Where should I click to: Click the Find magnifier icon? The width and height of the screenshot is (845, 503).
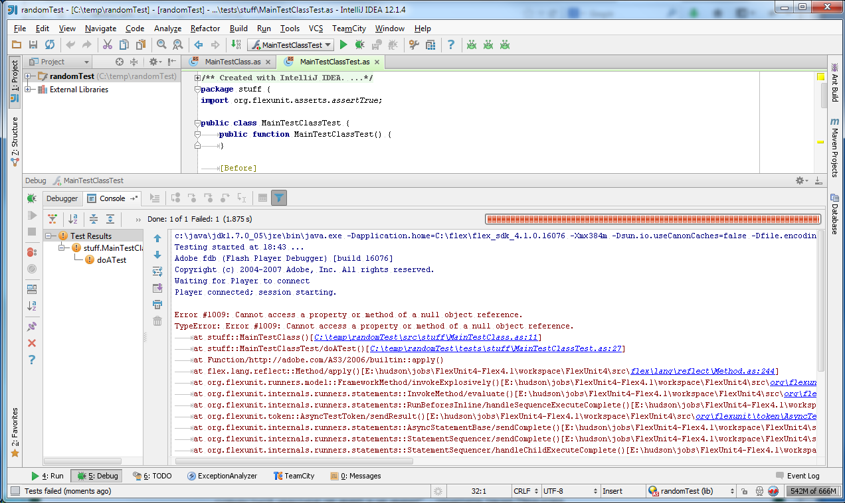click(161, 44)
